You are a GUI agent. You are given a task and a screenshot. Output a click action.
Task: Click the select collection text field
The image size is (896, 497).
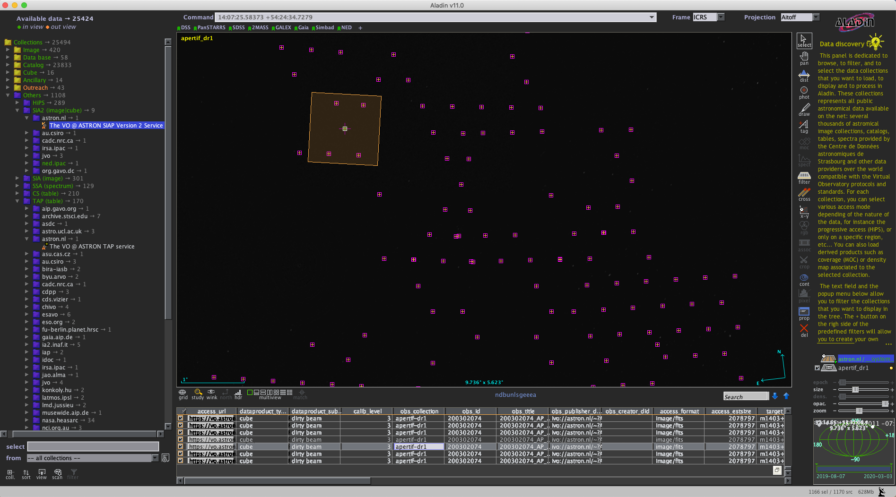tap(93, 446)
